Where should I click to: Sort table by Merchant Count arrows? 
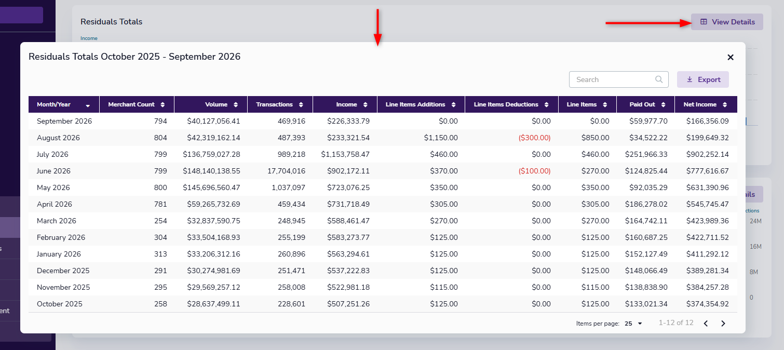tap(163, 104)
